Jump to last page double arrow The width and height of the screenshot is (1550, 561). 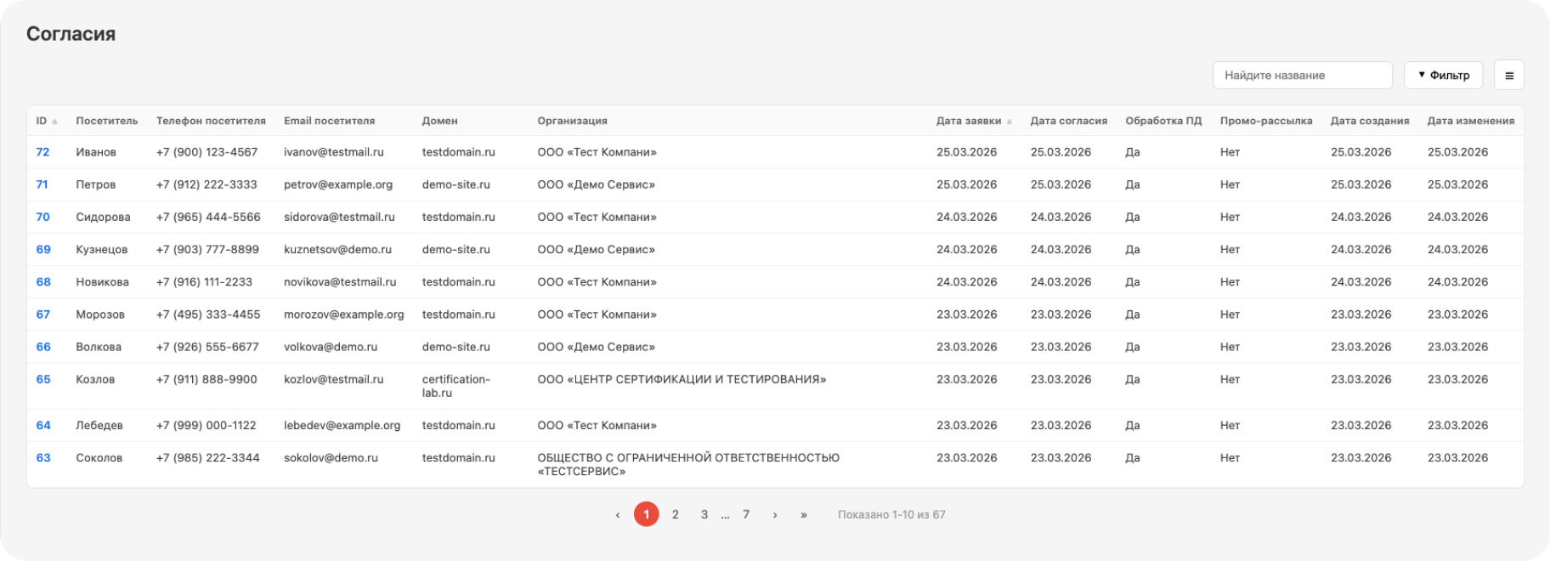pyautogui.click(x=803, y=514)
